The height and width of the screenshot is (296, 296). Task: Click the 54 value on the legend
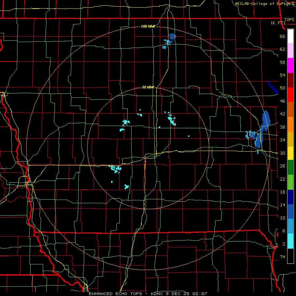pyautogui.click(x=283, y=75)
